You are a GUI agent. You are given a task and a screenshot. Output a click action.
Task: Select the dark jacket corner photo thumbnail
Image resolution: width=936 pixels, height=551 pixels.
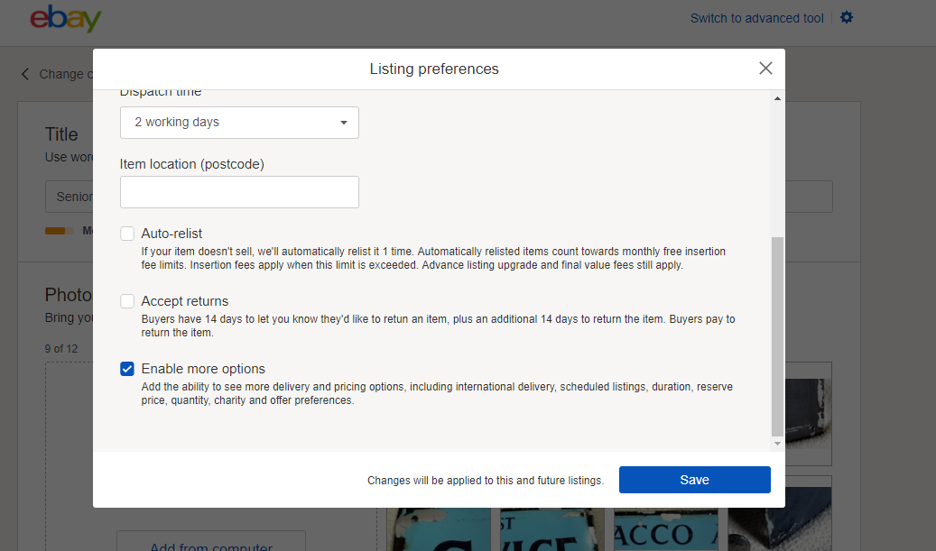point(809,414)
